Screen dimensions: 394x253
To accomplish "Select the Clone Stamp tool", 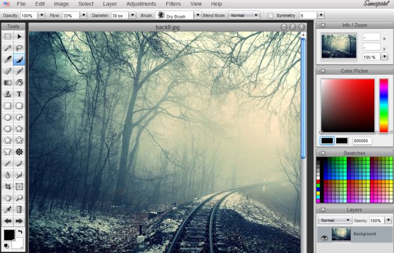I will click(8, 94).
